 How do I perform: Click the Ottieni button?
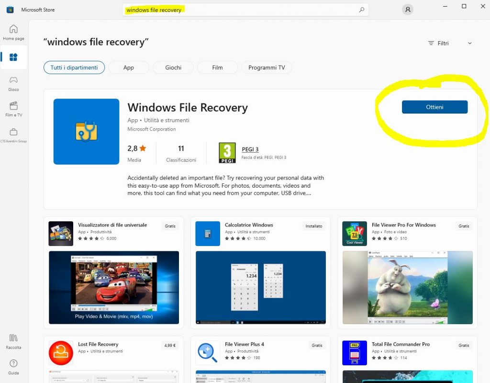click(x=434, y=107)
